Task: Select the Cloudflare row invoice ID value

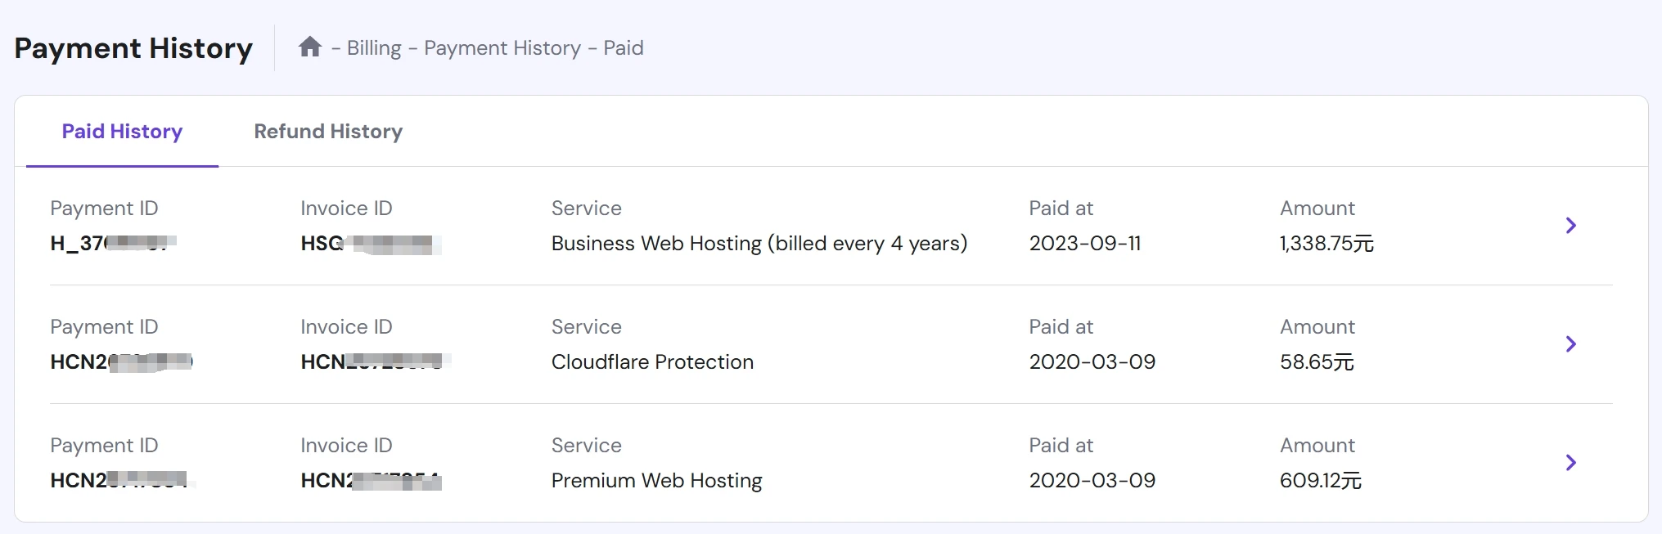Action: point(376,362)
